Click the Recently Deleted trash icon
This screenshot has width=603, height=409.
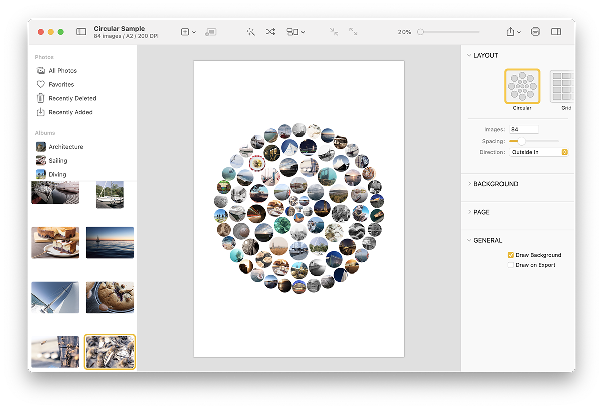[41, 98]
